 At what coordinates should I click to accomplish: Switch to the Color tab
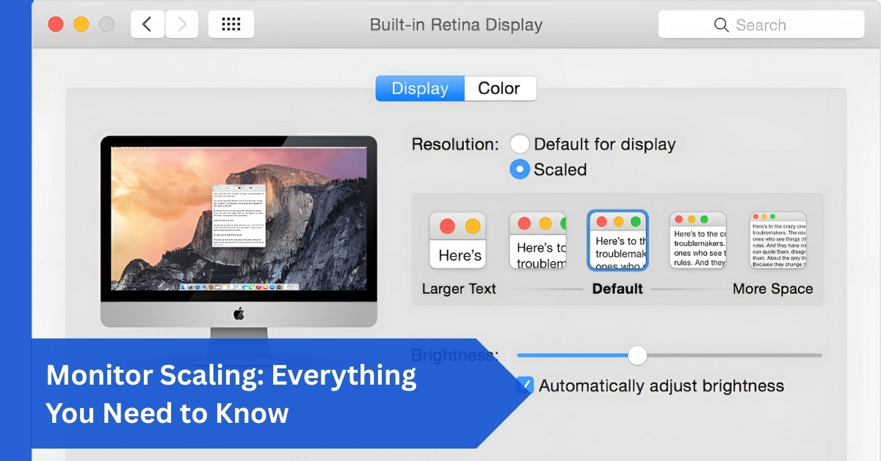tap(499, 88)
